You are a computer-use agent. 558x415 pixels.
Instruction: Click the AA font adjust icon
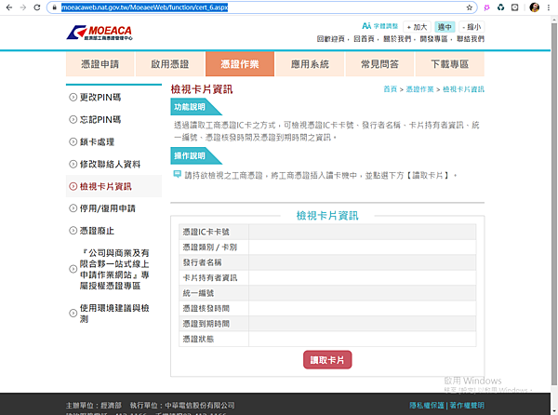coord(366,26)
